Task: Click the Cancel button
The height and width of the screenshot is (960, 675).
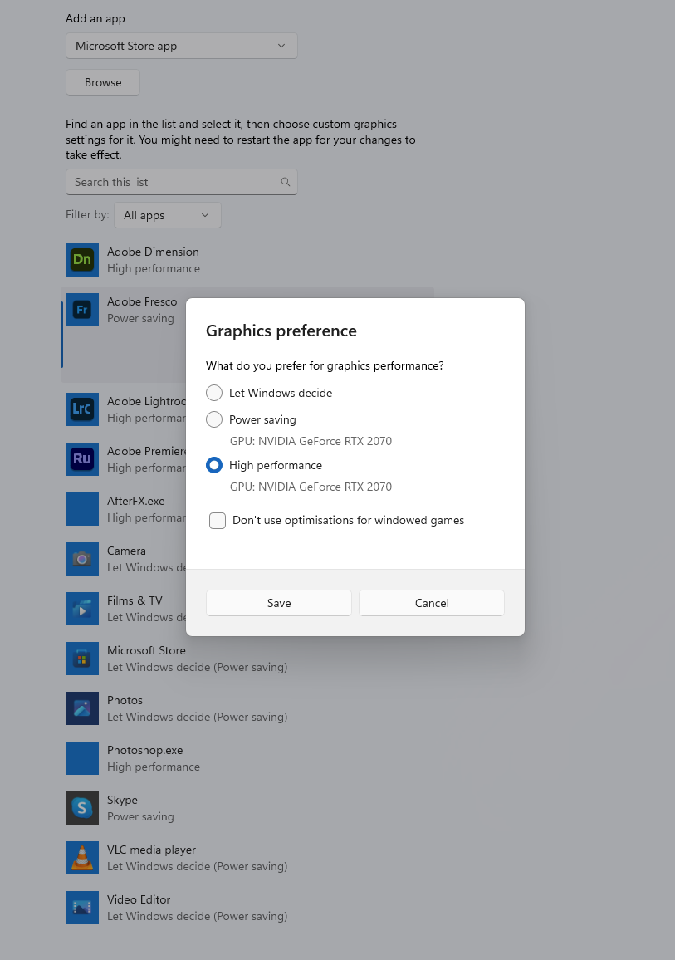Action: (x=431, y=603)
